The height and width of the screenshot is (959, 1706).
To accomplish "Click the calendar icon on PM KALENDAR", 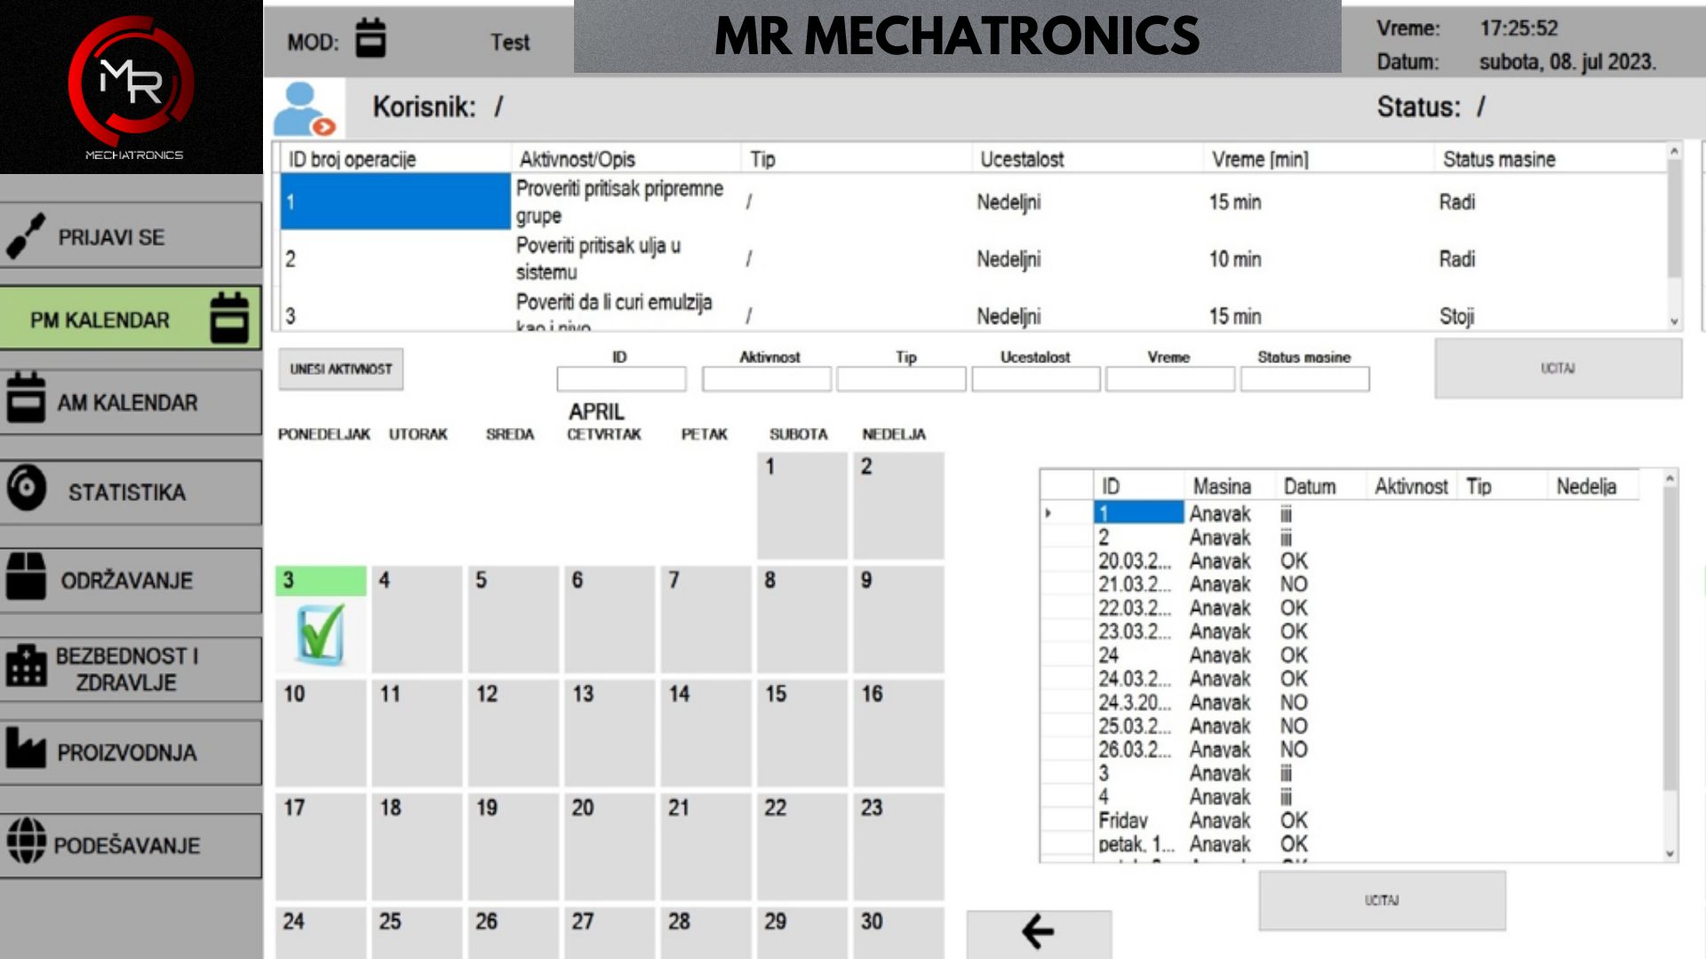I will click(229, 317).
